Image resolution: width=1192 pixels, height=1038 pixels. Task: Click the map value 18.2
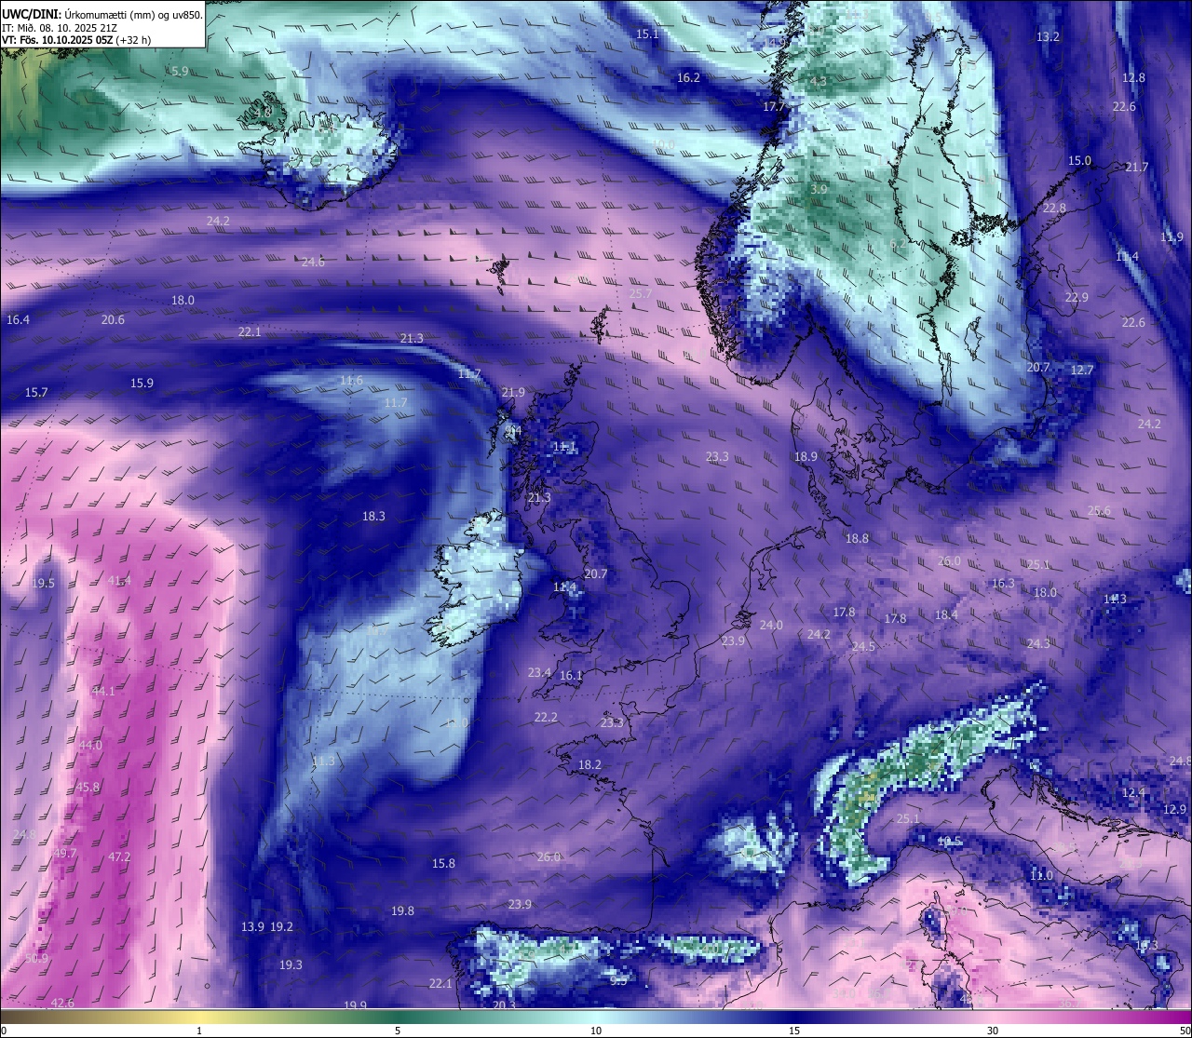click(x=589, y=764)
